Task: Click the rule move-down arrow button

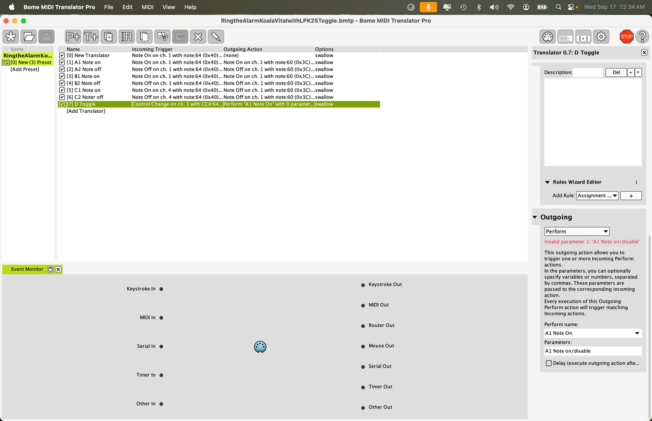Action: click(638, 72)
